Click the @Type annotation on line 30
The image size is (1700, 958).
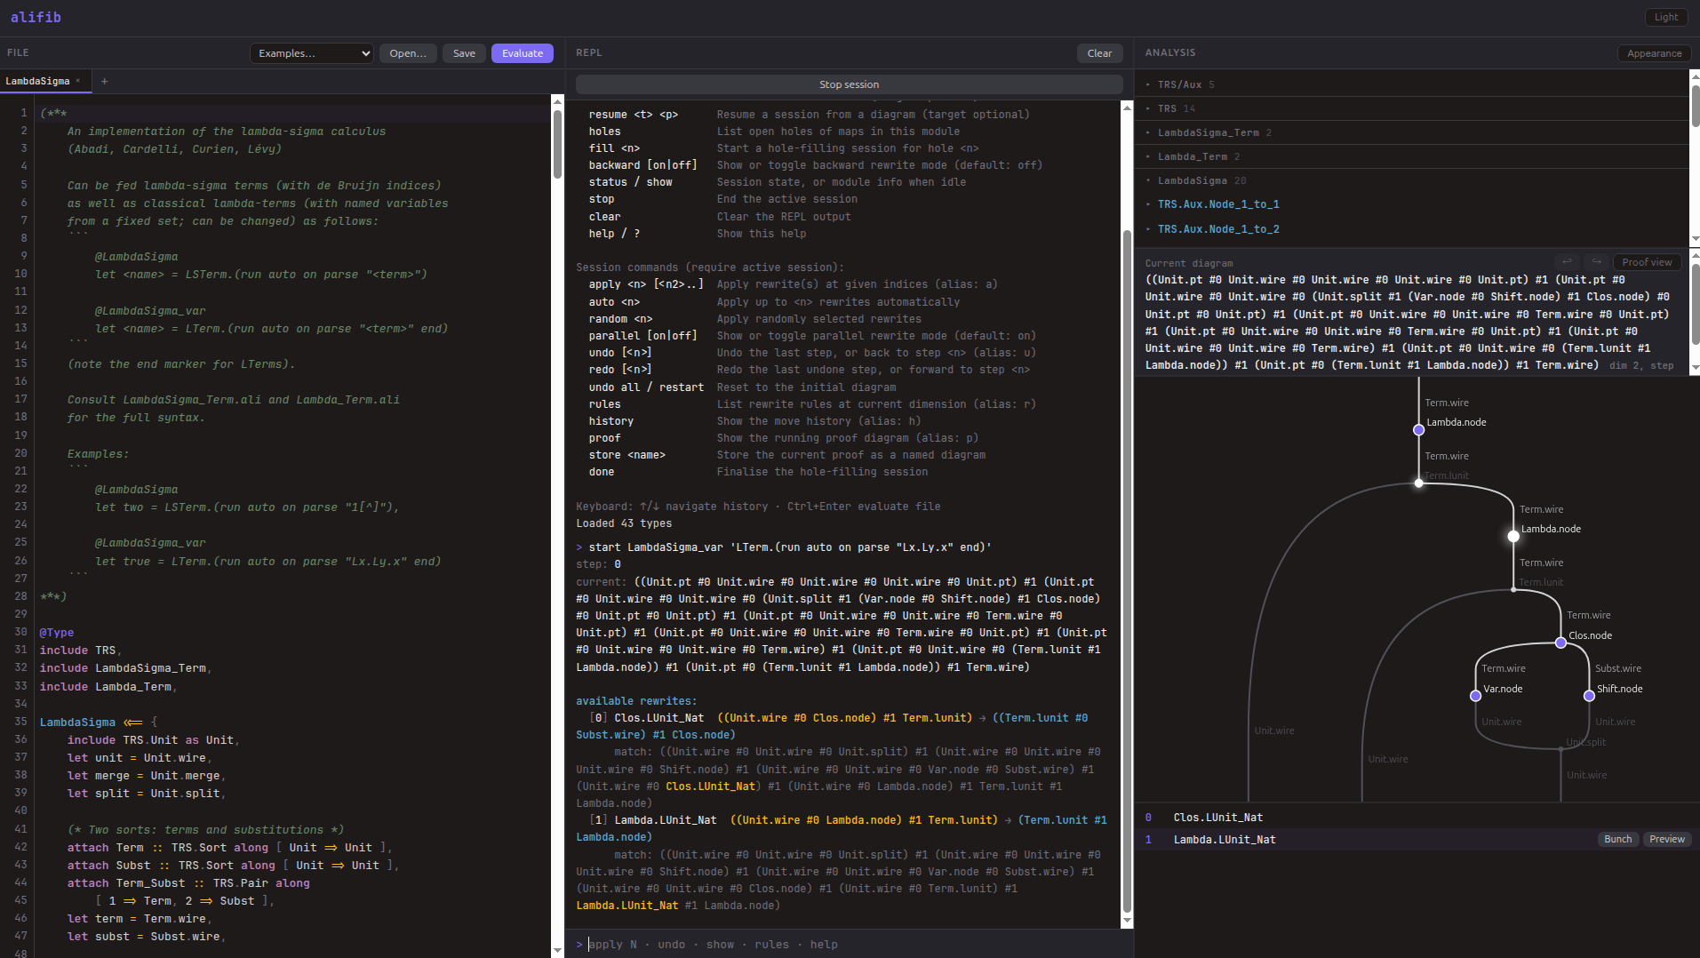click(x=57, y=633)
